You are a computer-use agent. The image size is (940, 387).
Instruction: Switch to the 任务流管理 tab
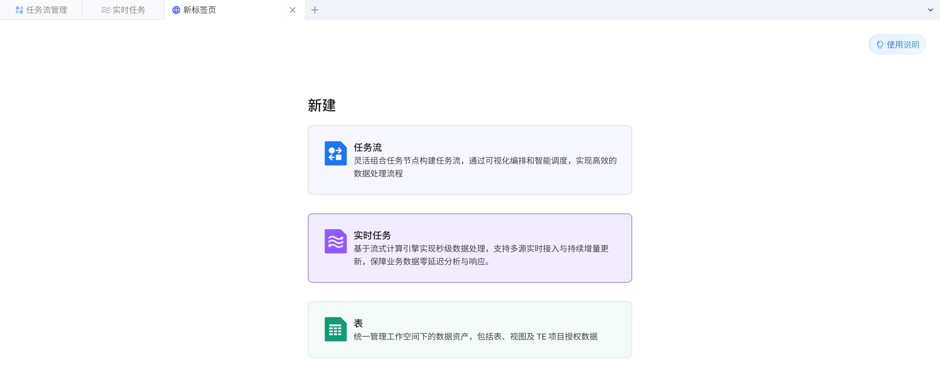[41, 10]
